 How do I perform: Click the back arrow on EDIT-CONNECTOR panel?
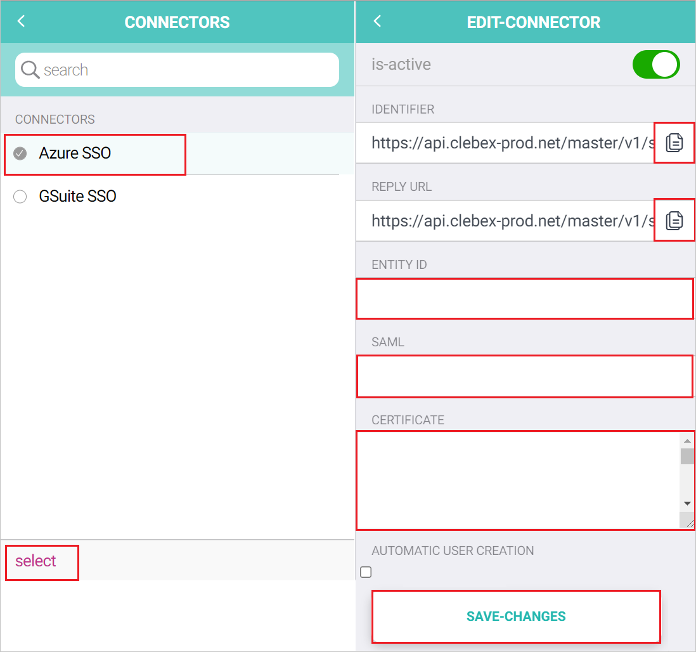click(x=377, y=21)
